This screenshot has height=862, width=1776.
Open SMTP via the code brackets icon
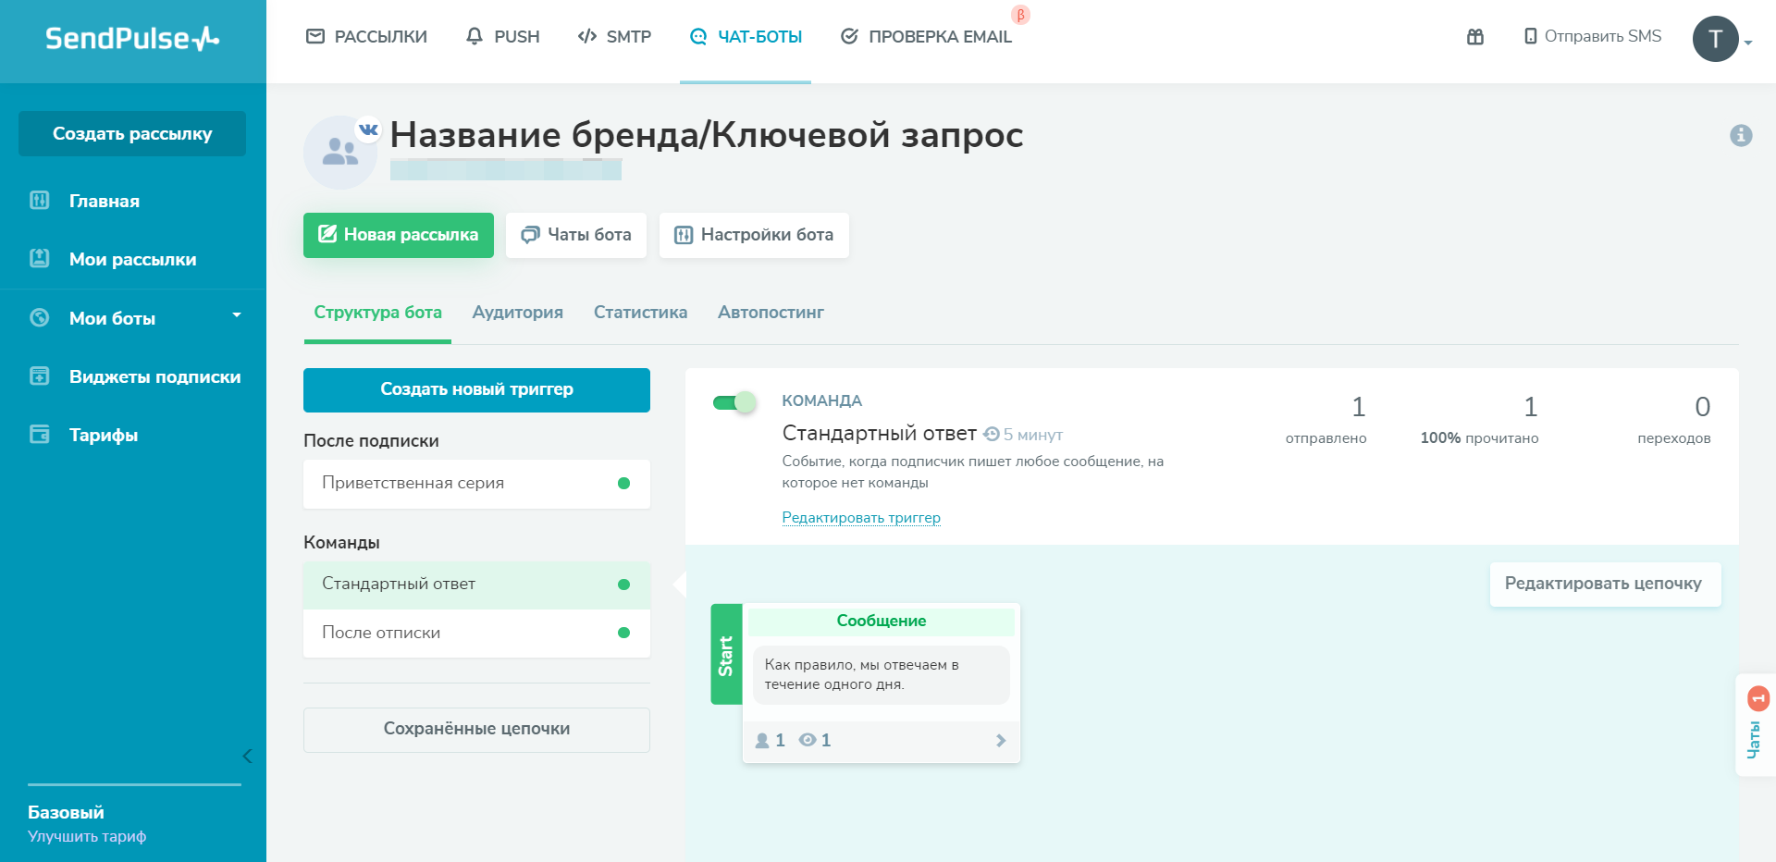[x=586, y=36]
